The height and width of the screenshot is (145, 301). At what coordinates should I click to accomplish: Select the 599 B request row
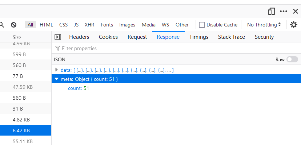(x=25, y=54)
